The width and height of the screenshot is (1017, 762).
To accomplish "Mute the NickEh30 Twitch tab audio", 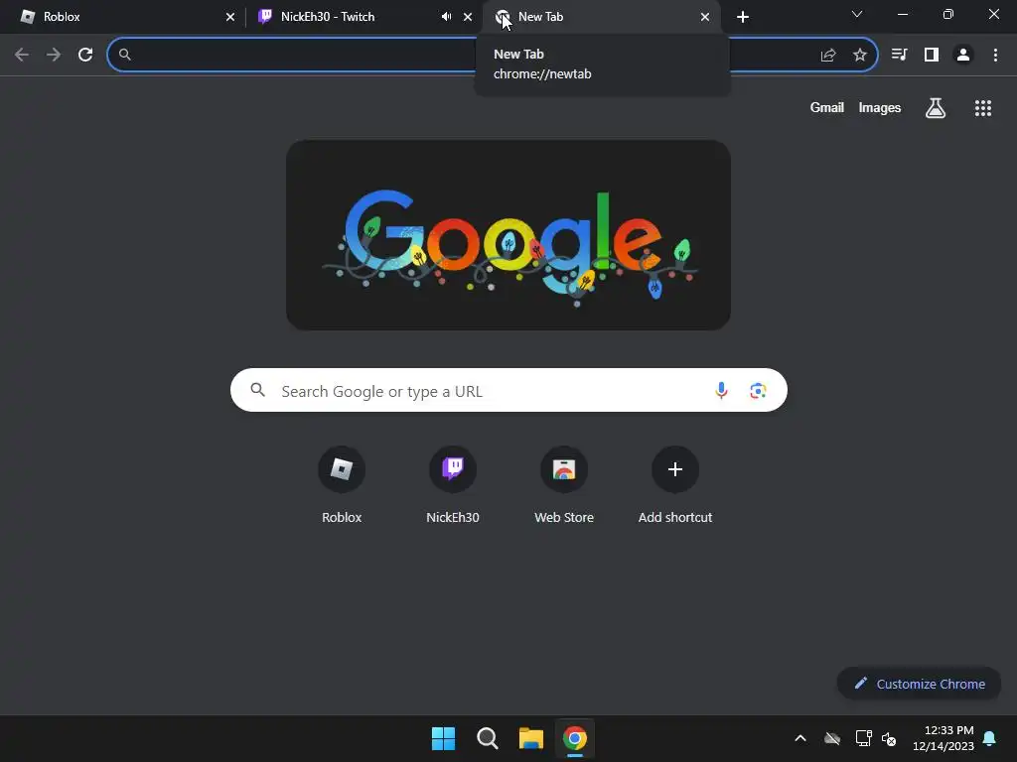I will [446, 17].
